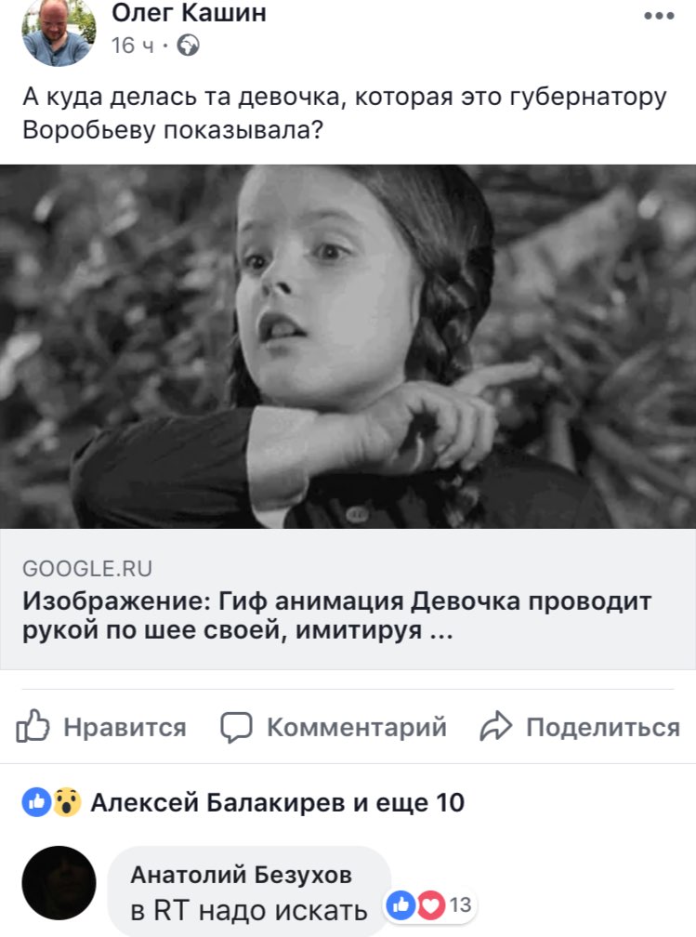
Task: Open Олег Кашин's profile picture
Action: click(59, 31)
